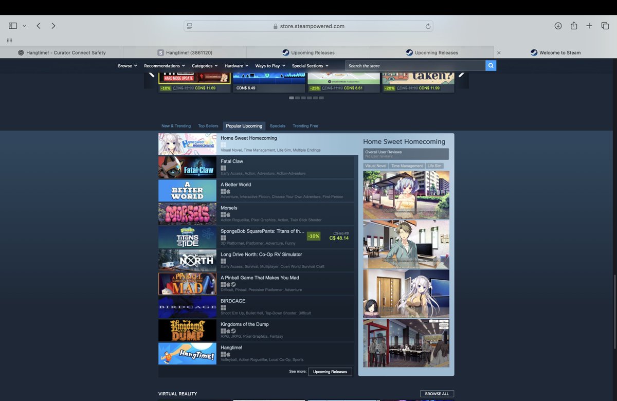Switch to the Specials tab
Image resolution: width=617 pixels, height=401 pixels.
(278, 126)
